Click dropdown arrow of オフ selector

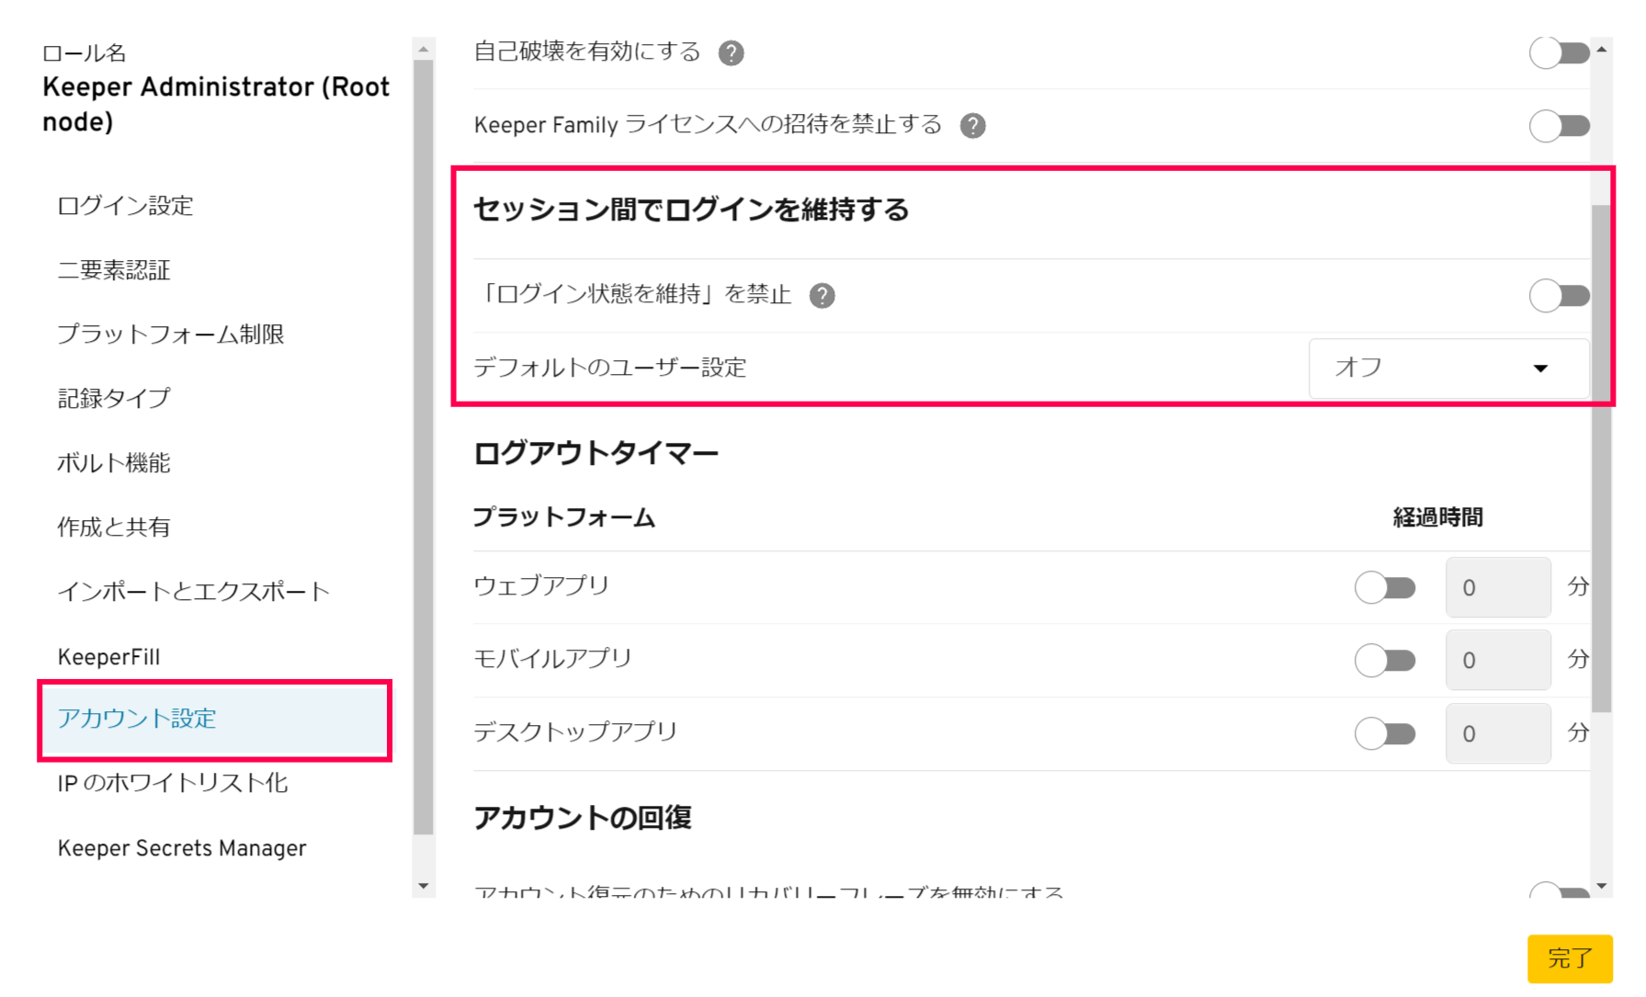[1540, 368]
